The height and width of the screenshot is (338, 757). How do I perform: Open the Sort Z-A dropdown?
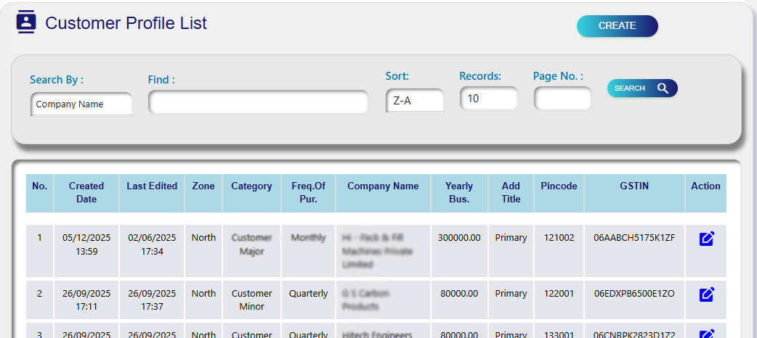point(414,101)
